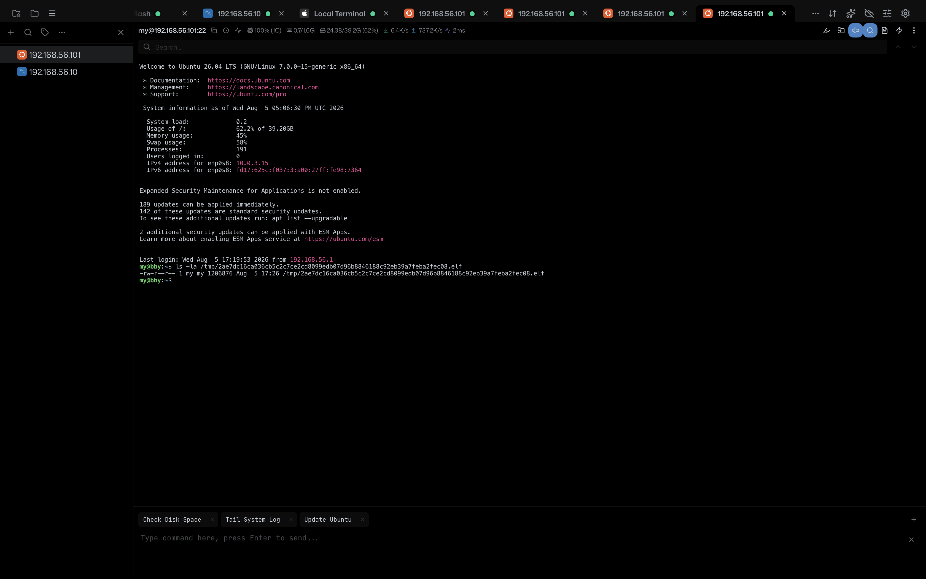The image size is (926, 579).
Task: Toggle the command input bar button
Action: [856, 30]
